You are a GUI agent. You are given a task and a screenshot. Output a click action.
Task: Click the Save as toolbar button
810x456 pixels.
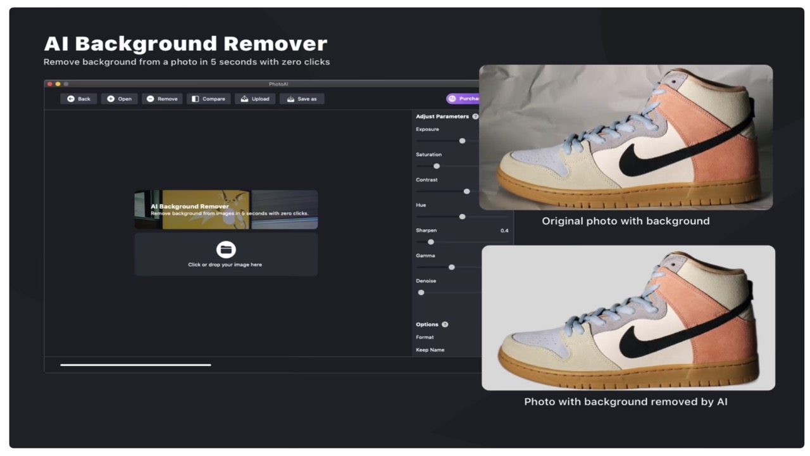coord(302,99)
